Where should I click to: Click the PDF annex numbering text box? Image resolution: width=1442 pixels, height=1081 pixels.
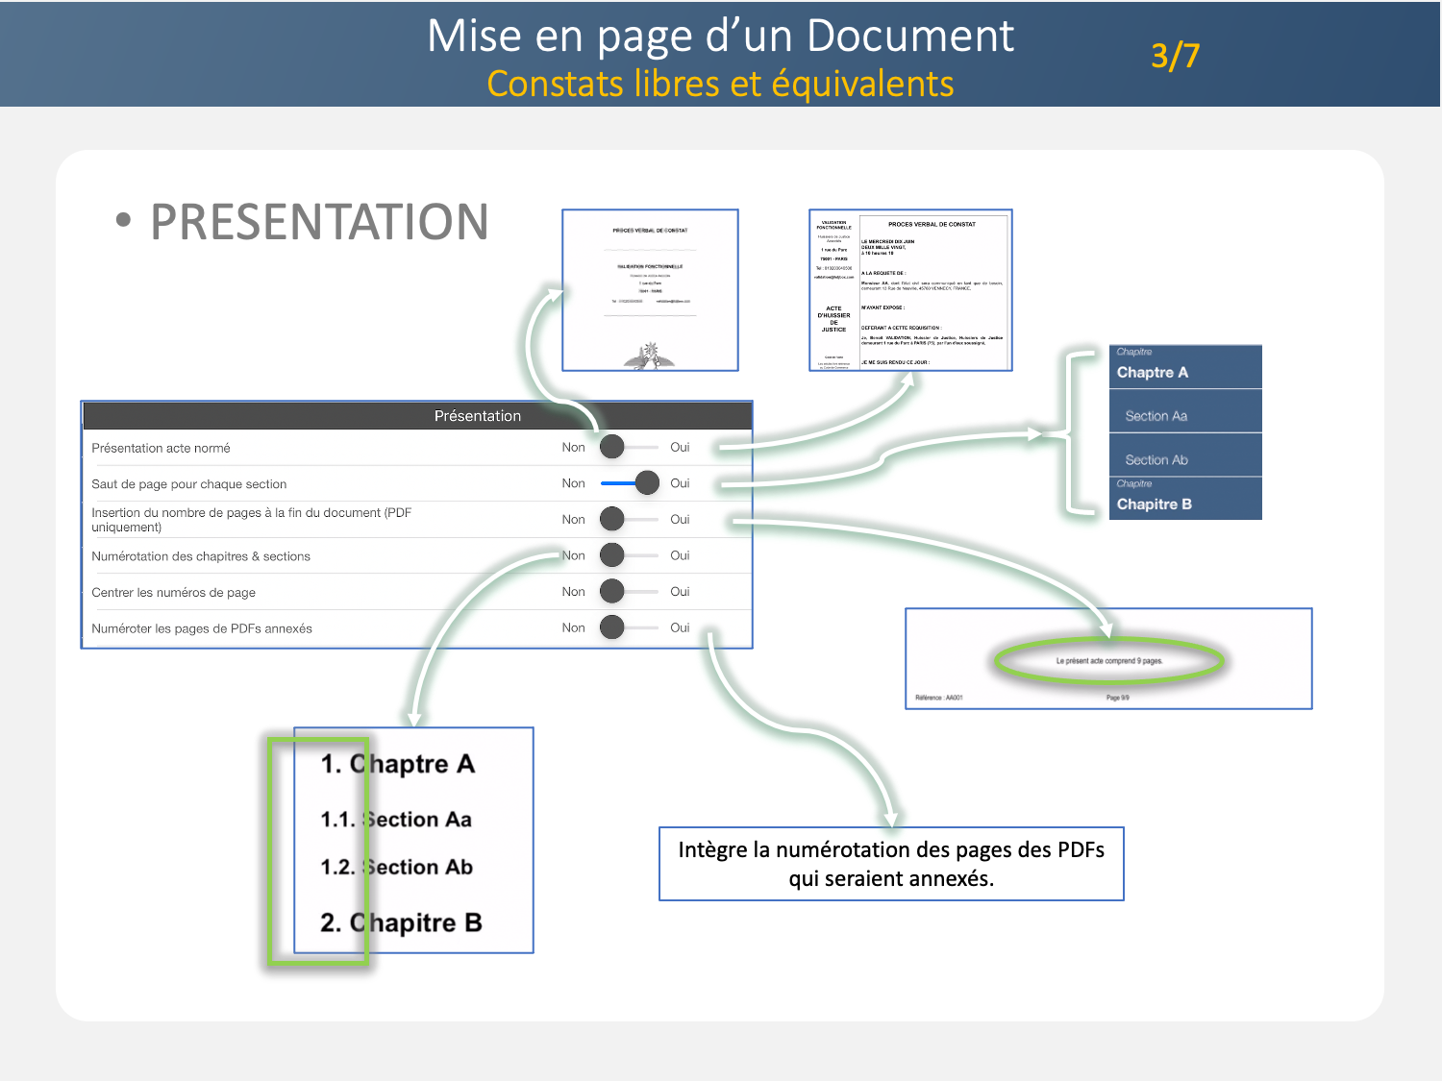pyautogui.click(x=891, y=864)
